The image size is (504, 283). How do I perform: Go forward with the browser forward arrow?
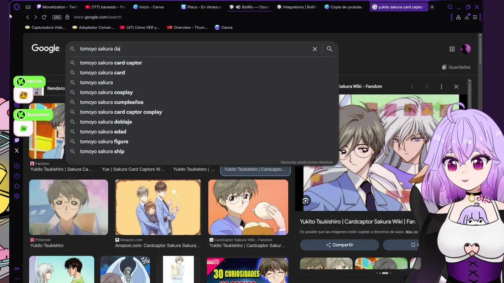click(x=36, y=17)
